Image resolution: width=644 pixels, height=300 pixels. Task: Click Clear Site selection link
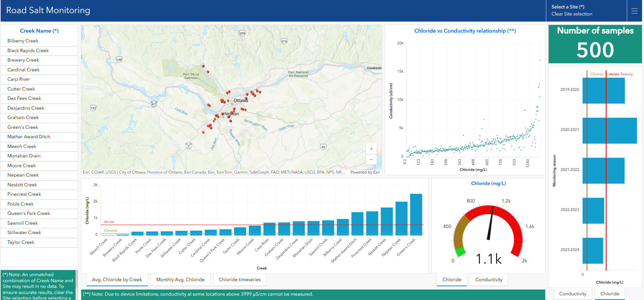pyautogui.click(x=572, y=14)
